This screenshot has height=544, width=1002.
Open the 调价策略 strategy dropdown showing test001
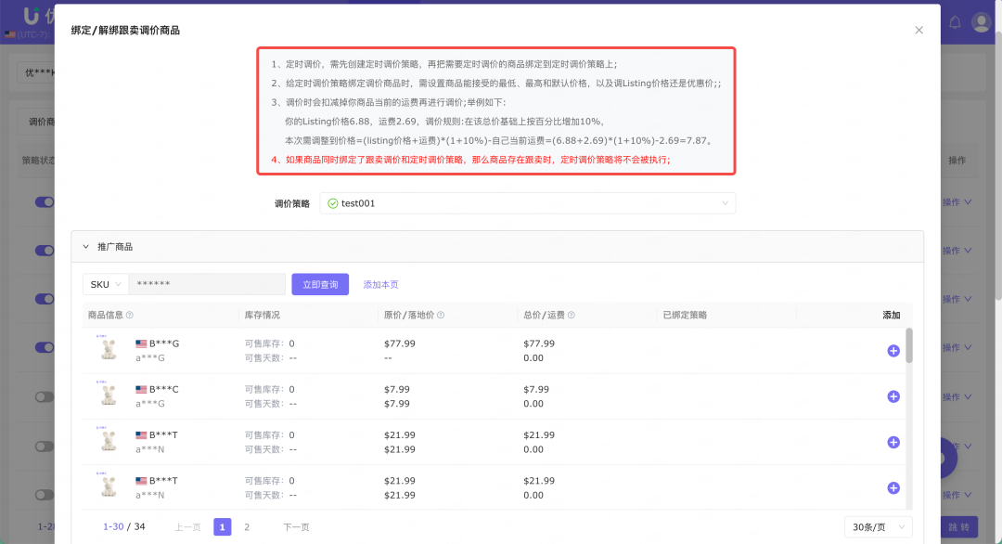coord(529,202)
